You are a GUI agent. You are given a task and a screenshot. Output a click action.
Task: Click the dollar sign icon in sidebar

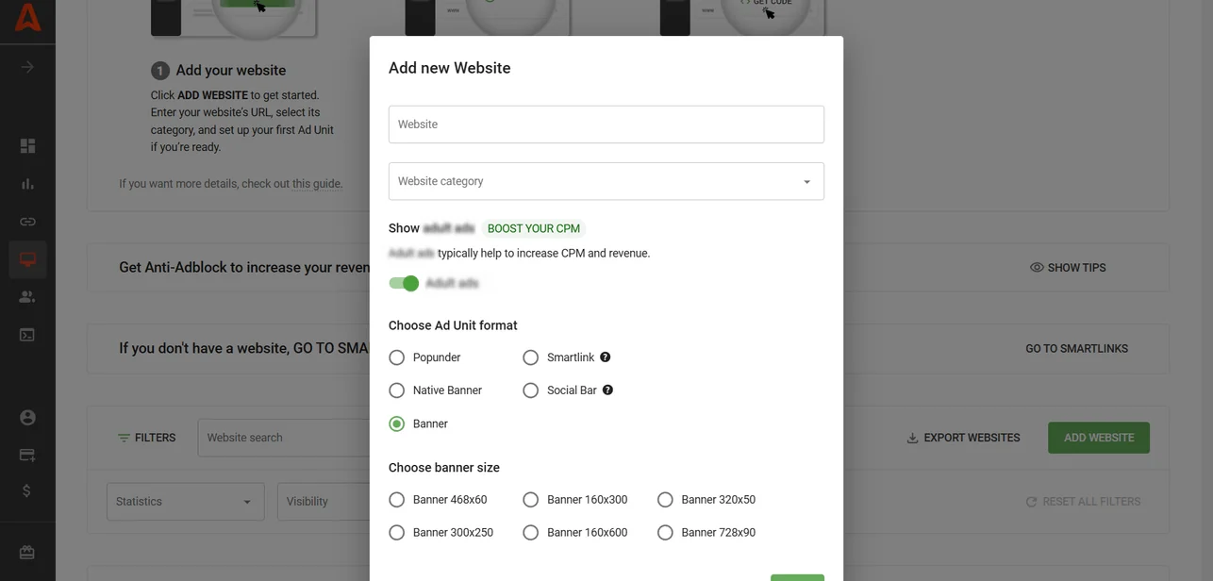click(27, 490)
